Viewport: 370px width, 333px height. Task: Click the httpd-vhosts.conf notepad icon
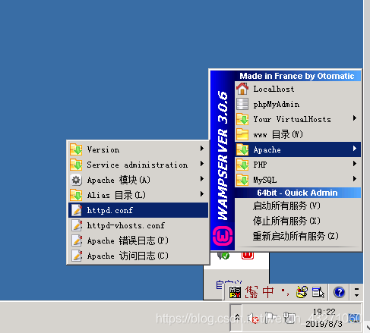click(77, 225)
